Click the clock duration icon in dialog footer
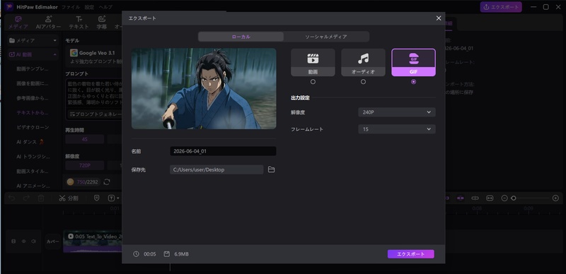566x274 pixels. [x=136, y=254]
